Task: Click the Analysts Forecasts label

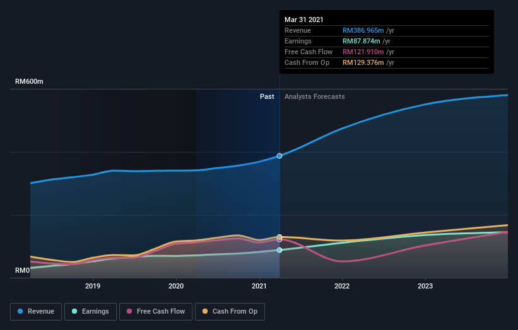Action: [x=314, y=96]
